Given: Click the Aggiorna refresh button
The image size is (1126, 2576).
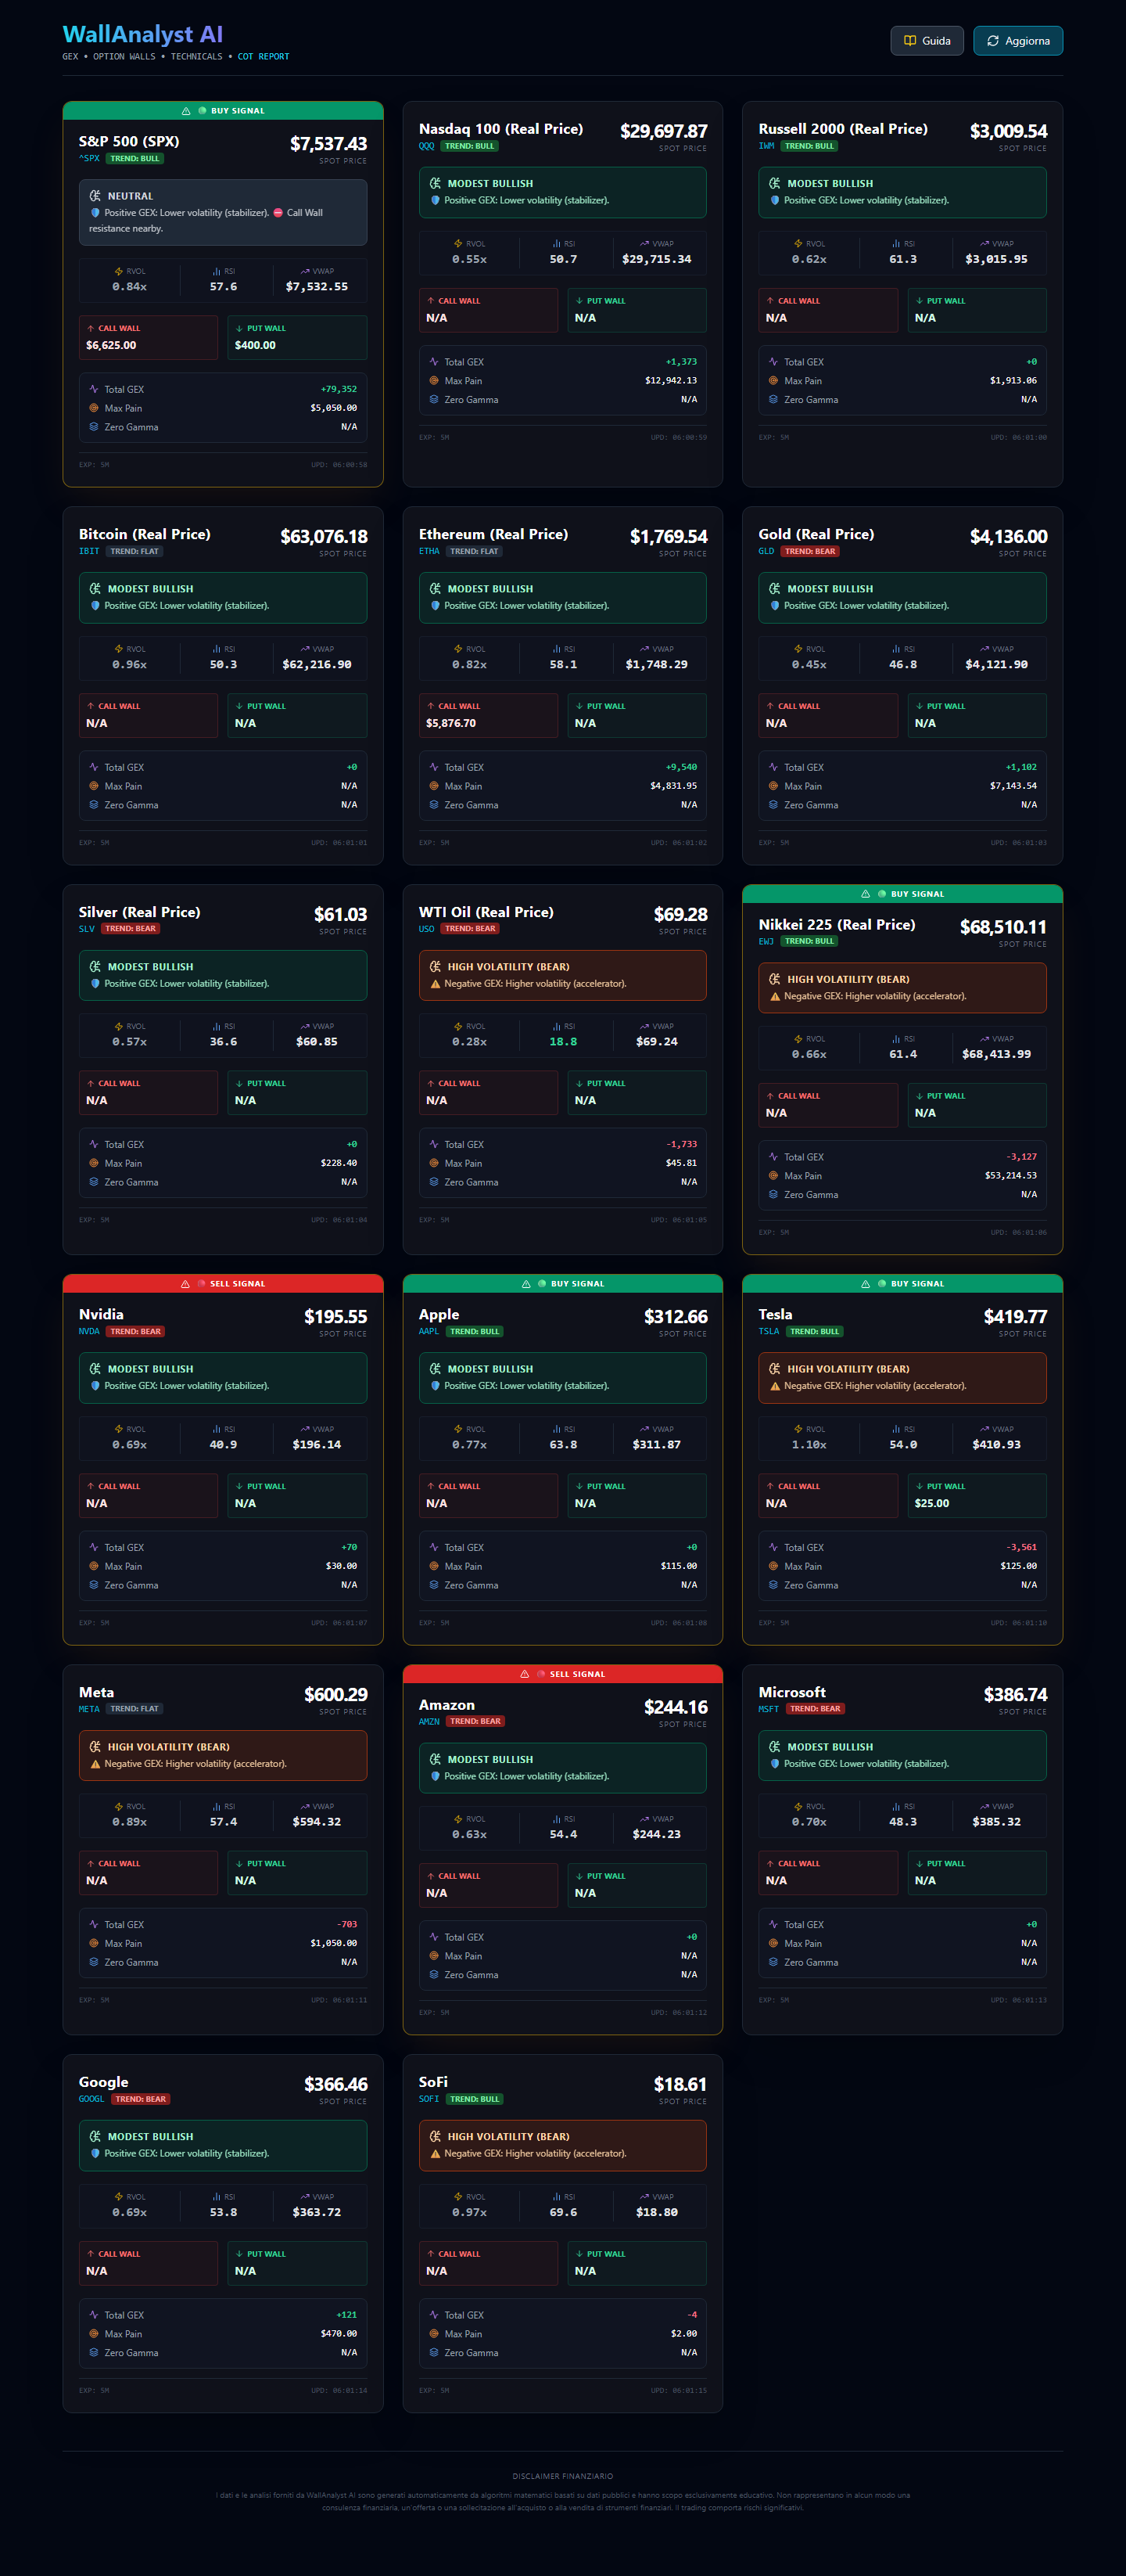Looking at the screenshot, I should pyautogui.click(x=1018, y=41).
